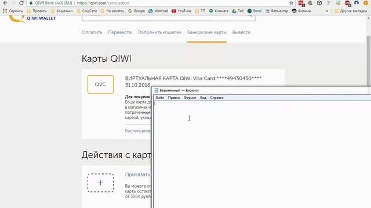Screen dimensions: 371x208
Task: Click the dashed plus add-card box
Action: (x=100, y=183)
